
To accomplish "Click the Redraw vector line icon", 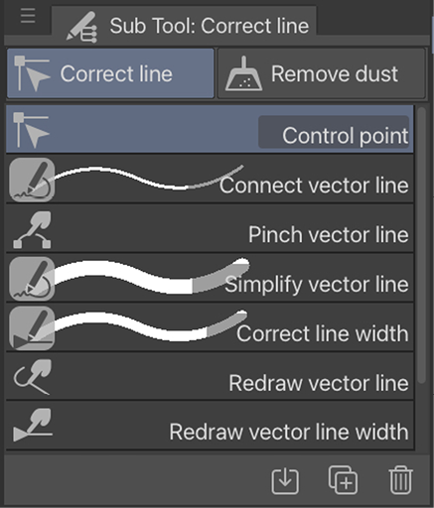I will (32, 377).
